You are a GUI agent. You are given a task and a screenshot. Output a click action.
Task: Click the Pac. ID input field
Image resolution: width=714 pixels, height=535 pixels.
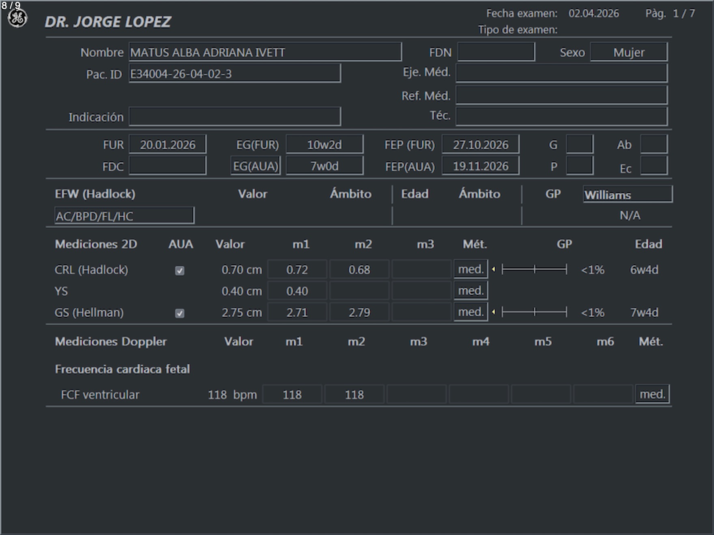point(234,74)
